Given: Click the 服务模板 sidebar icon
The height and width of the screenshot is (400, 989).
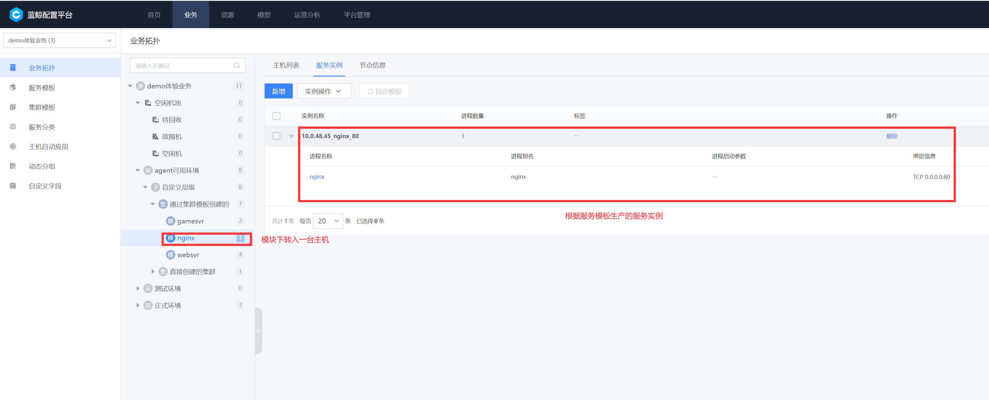Looking at the screenshot, I should click(x=13, y=87).
